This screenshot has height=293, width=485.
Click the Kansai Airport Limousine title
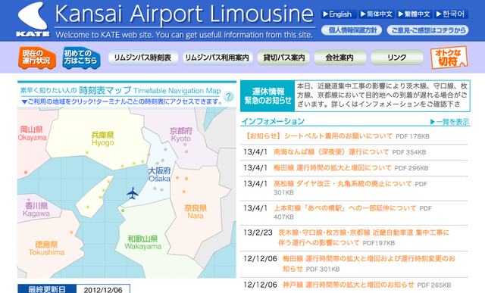pyautogui.click(x=184, y=14)
